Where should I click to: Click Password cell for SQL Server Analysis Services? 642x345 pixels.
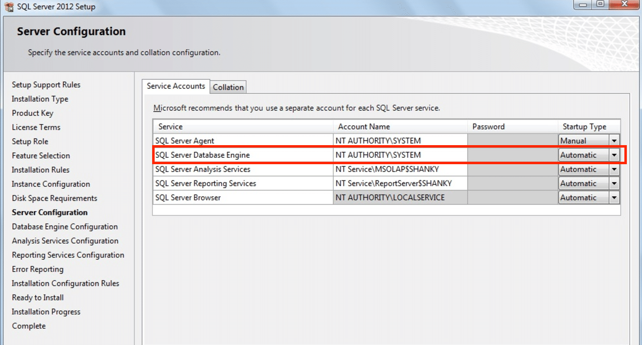[513, 169]
